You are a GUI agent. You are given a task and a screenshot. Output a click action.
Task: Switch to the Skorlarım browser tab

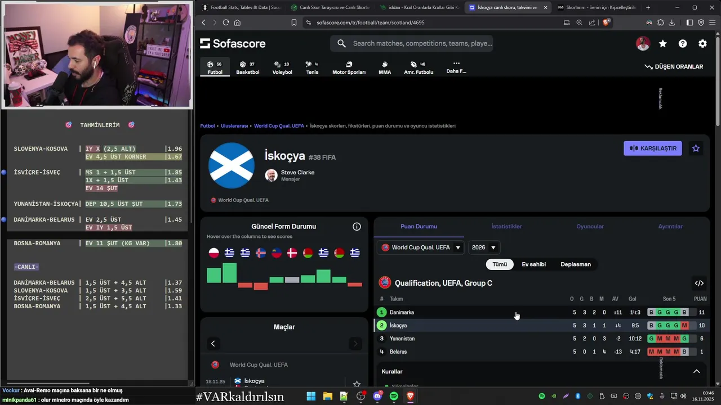[596, 7]
